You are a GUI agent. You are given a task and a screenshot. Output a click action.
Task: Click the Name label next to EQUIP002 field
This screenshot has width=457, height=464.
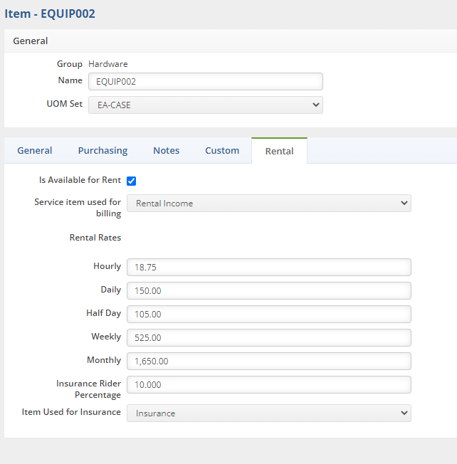coord(70,80)
